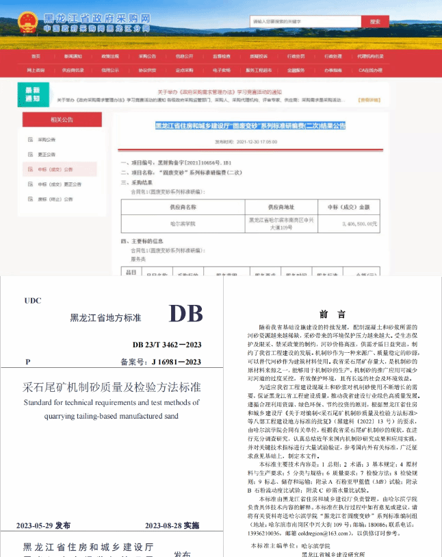The height and width of the screenshot is (557, 442).
Task: Click the national emblem logo in header
Action: click(27, 21)
